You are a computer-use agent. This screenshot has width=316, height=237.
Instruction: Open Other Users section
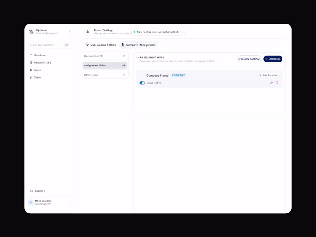click(x=105, y=75)
